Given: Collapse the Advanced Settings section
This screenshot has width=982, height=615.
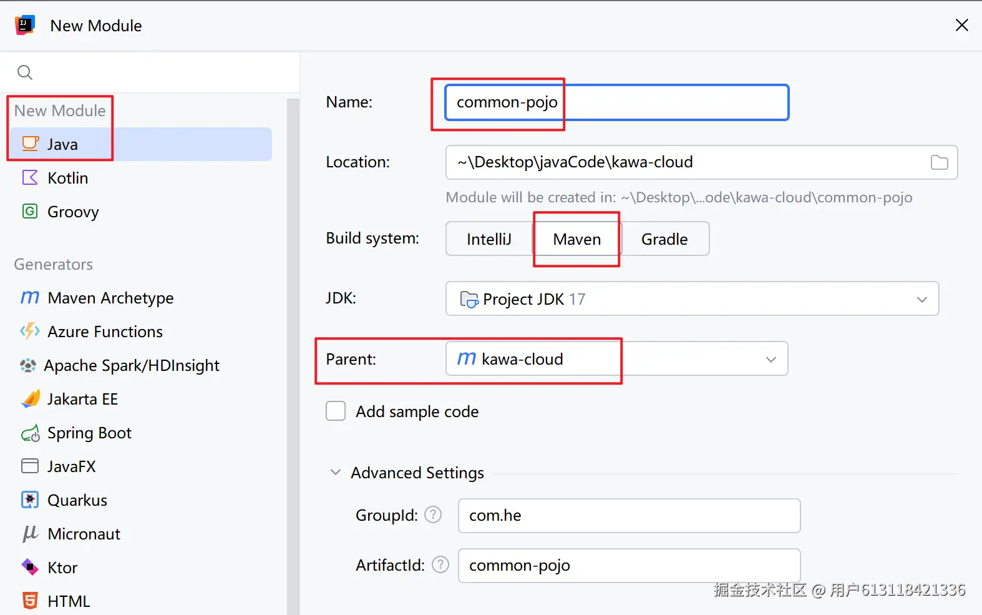Looking at the screenshot, I should pos(336,473).
